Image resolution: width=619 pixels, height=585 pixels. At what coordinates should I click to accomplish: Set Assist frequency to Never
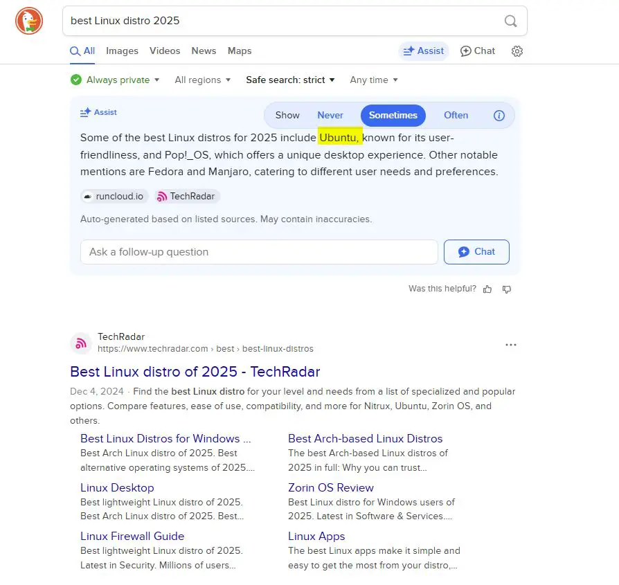click(330, 115)
